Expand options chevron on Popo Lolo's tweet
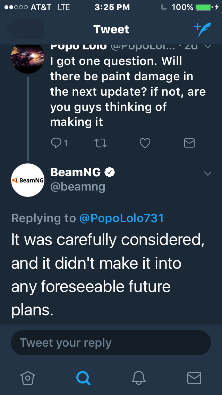The height and width of the screenshot is (395, 222). [x=208, y=46]
